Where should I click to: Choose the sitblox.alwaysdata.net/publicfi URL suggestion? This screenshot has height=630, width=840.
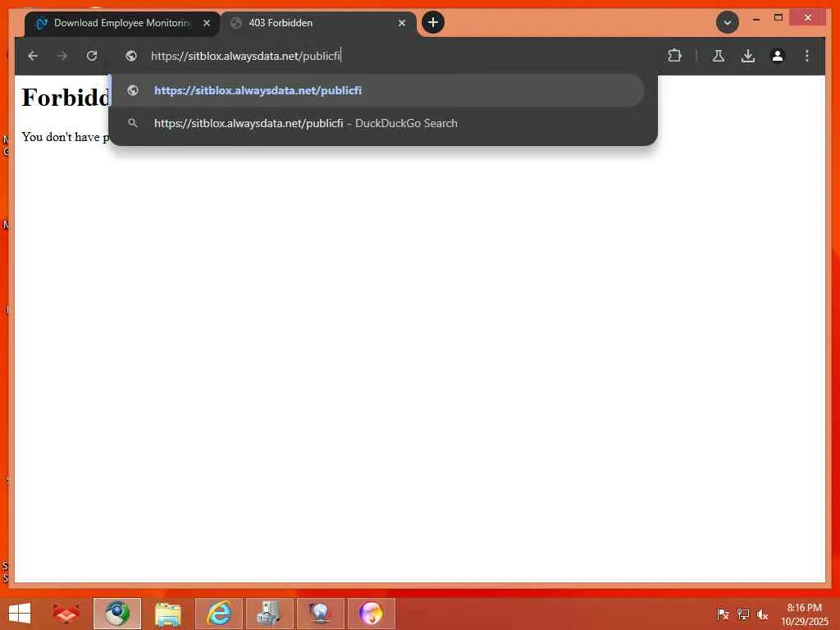(x=376, y=90)
